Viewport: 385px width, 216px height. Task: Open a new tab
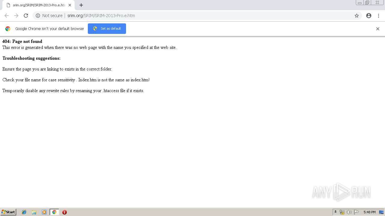point(81,5)
